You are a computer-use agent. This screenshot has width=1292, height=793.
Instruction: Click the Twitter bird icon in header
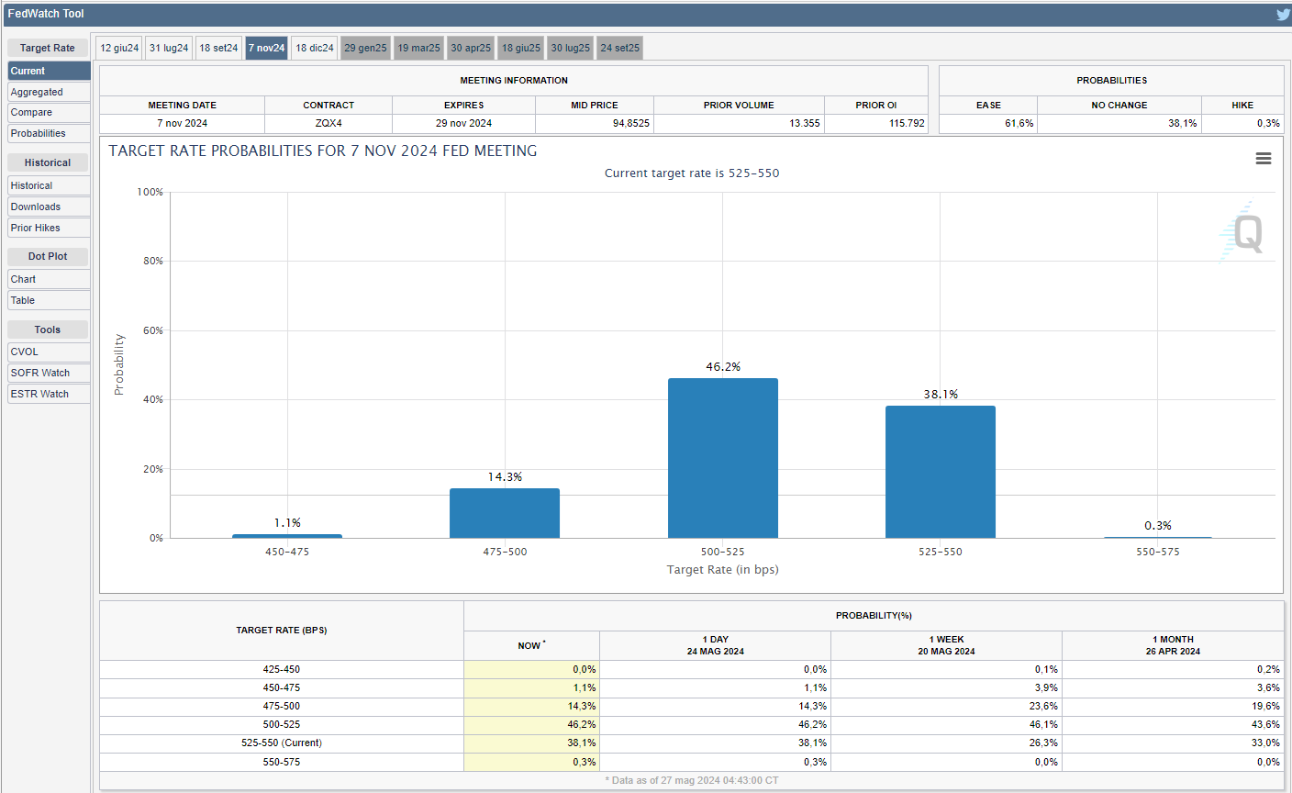click(x=1283, y=14)
